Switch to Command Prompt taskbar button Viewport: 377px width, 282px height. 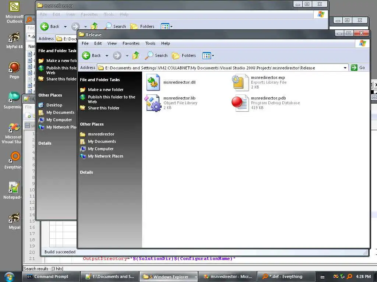click(51, 277)
